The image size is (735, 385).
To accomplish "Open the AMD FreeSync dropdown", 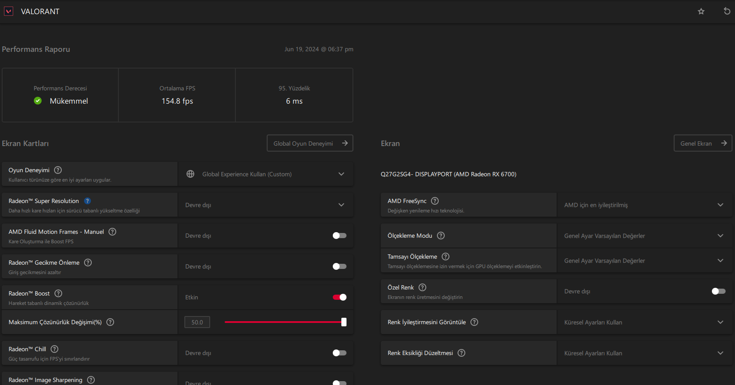I will pos(720,205).
